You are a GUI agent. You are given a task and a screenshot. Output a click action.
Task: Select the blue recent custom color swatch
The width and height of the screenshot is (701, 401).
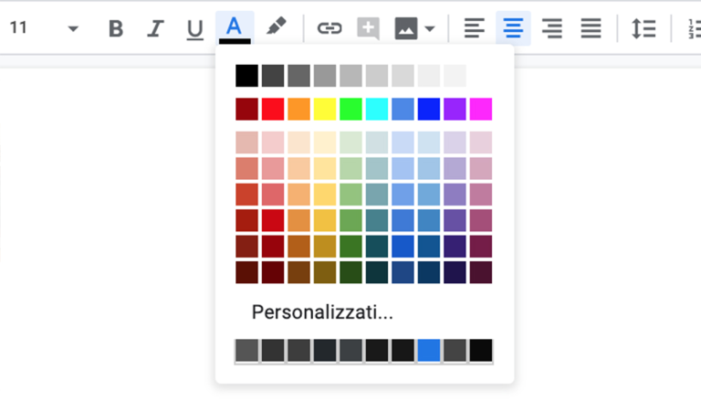click(429, 351)
